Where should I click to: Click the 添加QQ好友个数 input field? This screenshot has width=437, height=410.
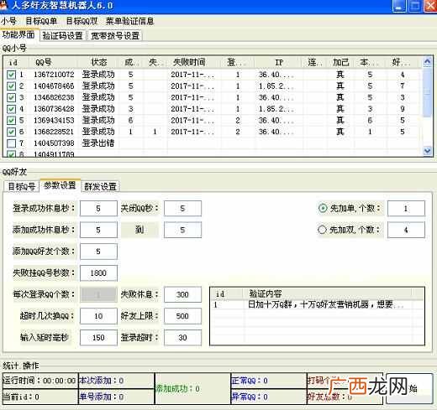pos(98,252)
